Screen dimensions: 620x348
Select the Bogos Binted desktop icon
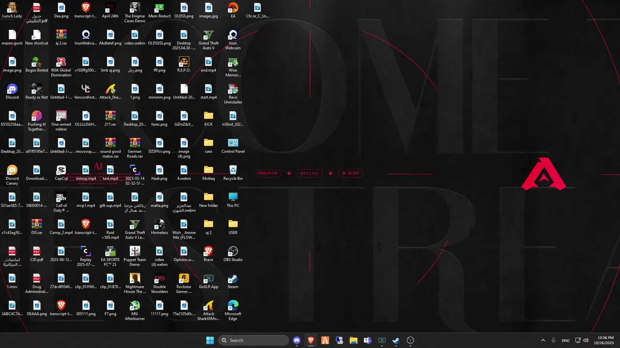coord(37,65)
